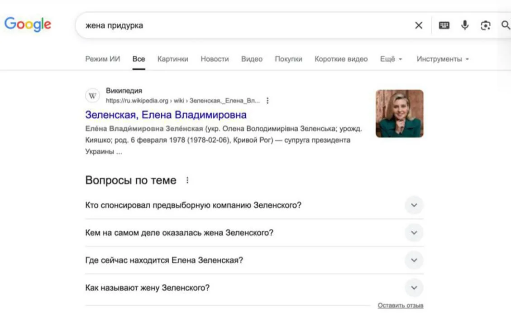Start voice search with microphone icon
Image resolution: width=511 pixels, height=325 pixels.
(465, 25)
